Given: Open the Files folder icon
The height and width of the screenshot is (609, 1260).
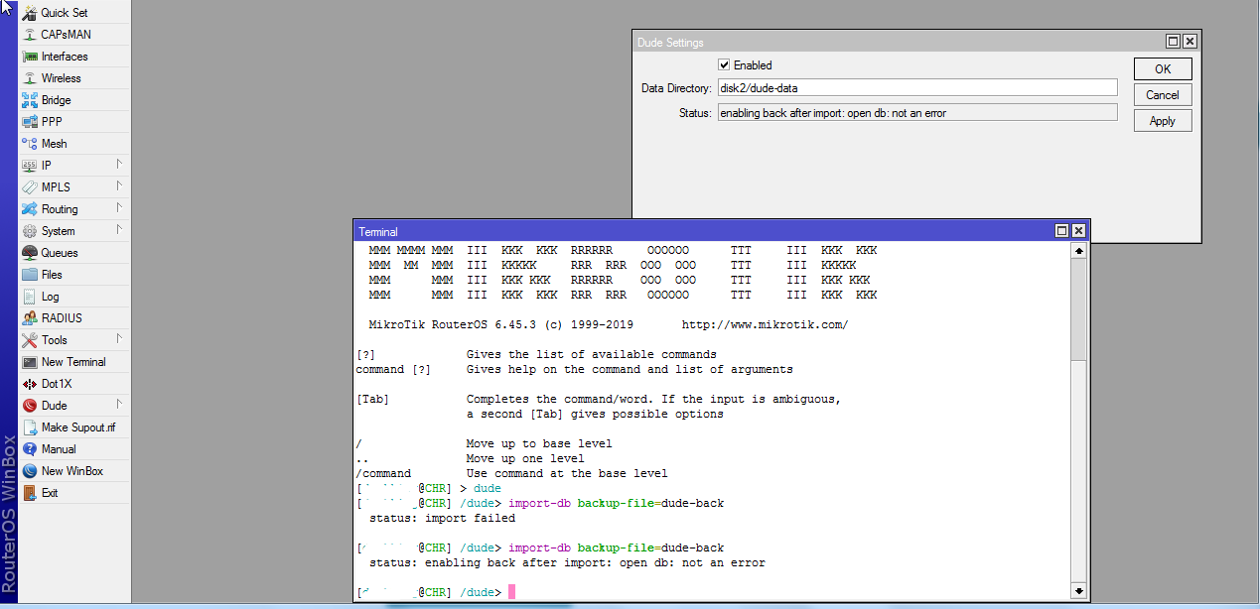Looking at the screenshot, I should (30, 275).
